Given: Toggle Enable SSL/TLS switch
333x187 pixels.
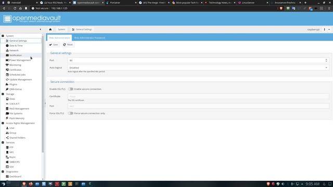Looking at the screenshot, I should click(x=71, y=89).
